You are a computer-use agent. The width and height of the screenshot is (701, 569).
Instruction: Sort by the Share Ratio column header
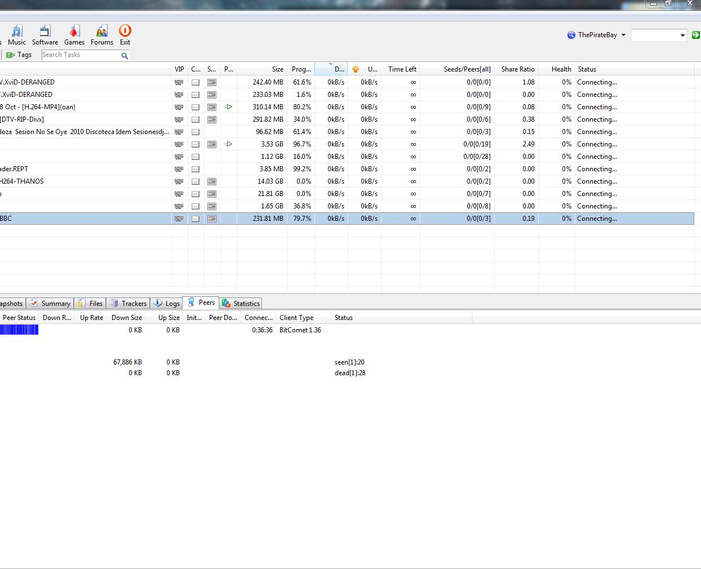[x=517, y=69]
